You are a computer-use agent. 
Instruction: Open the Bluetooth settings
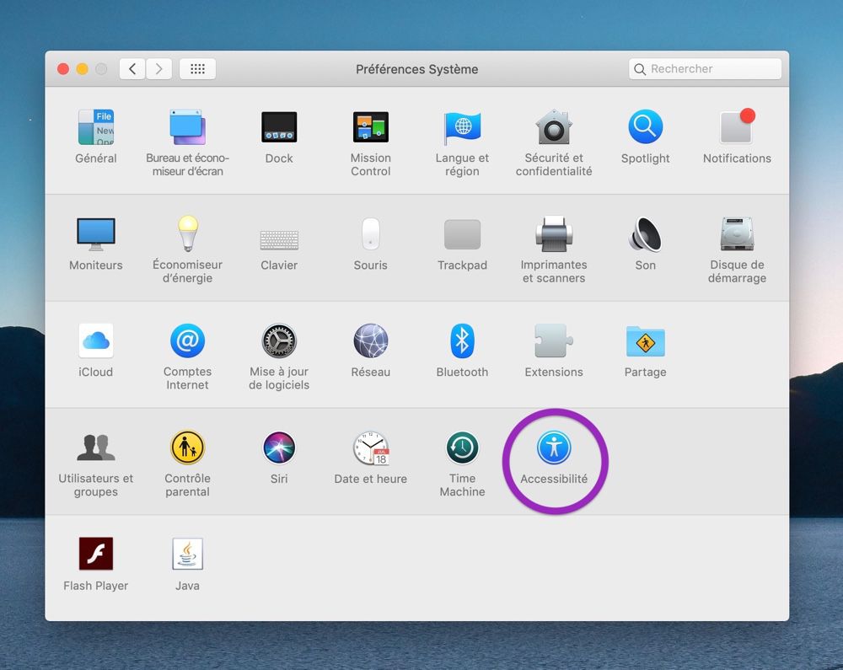tap(462, 340)
